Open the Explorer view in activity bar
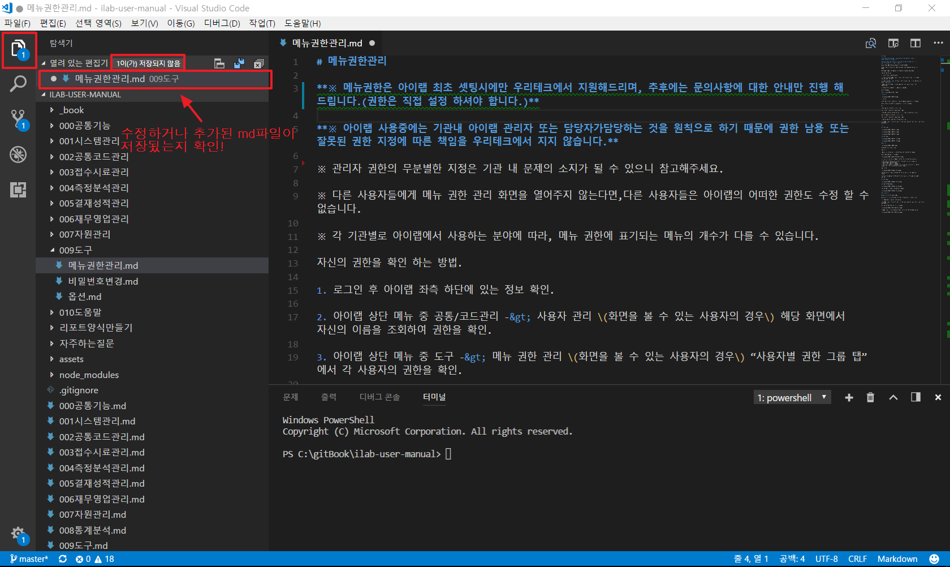Screen dimensions: 950x567 [x=19, y=49]
